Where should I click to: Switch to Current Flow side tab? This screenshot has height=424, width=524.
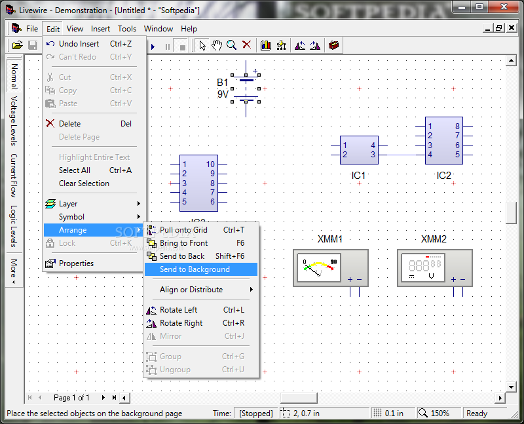tap(14, 175)
